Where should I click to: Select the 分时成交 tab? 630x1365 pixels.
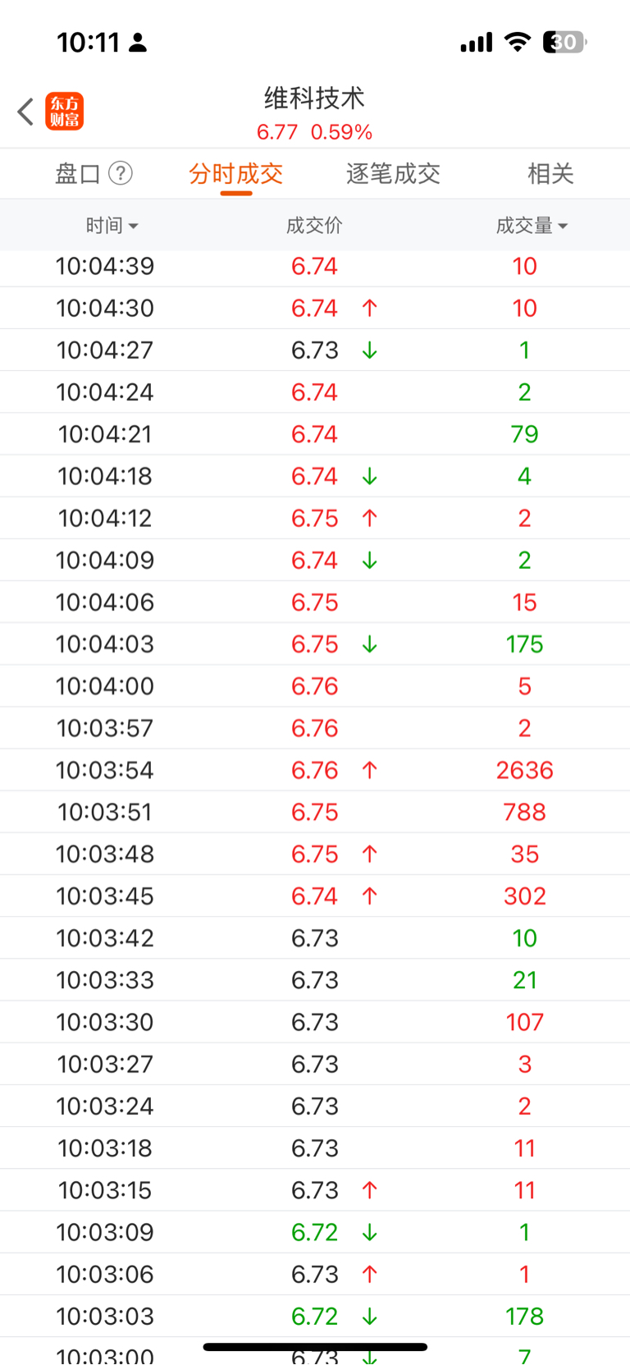coord(236,174)
